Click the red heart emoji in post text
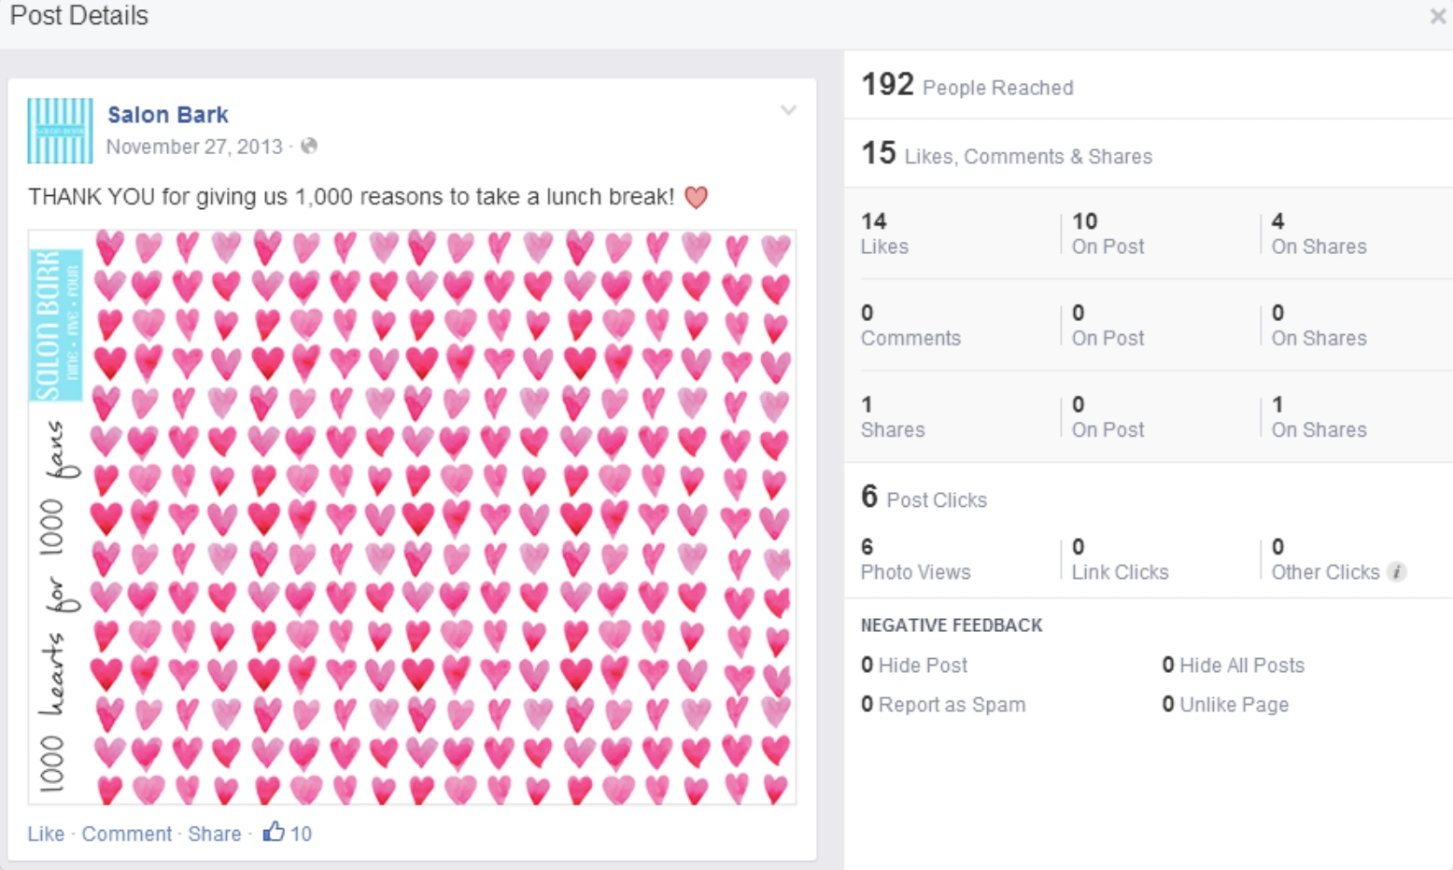The height and width of the screenshot is (870, 1453). [x=696, y=197]
